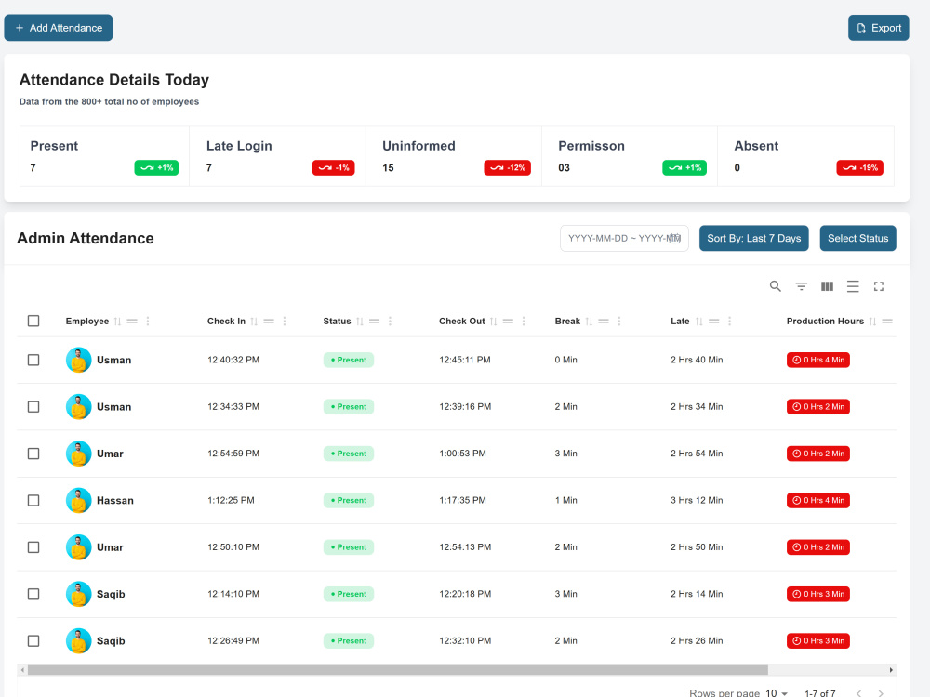
Task: Check row Saqib 12:14:10 PM
Action: 33,595
